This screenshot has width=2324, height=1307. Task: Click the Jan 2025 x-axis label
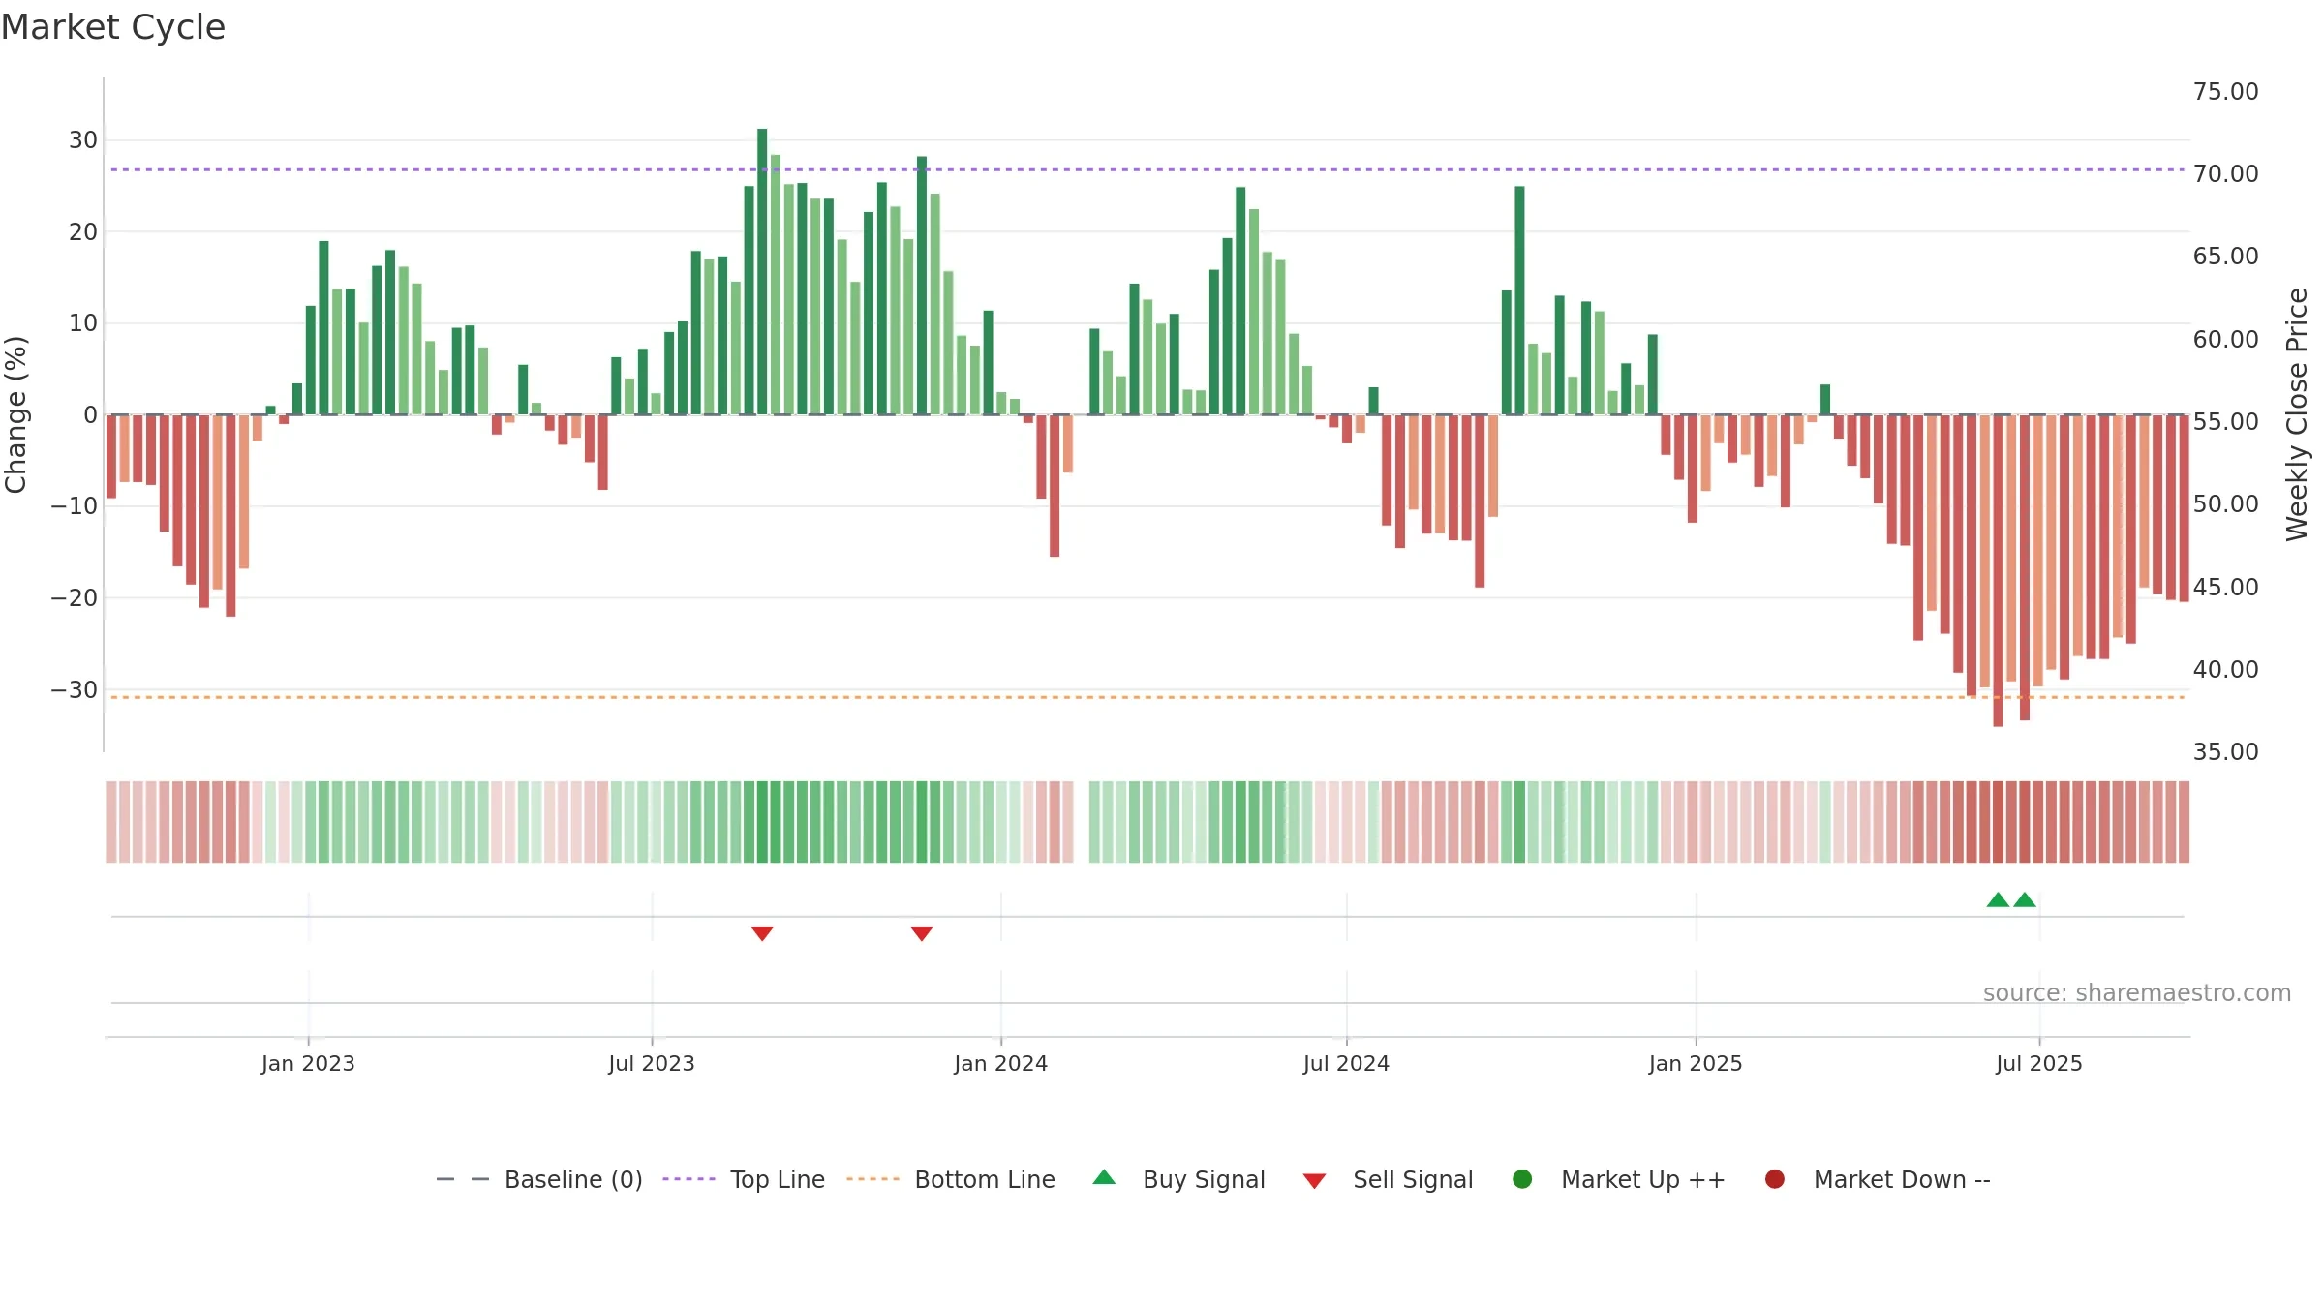coord(1696,1063)
